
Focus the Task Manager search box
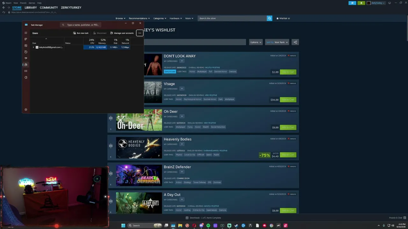pos(81,25)
